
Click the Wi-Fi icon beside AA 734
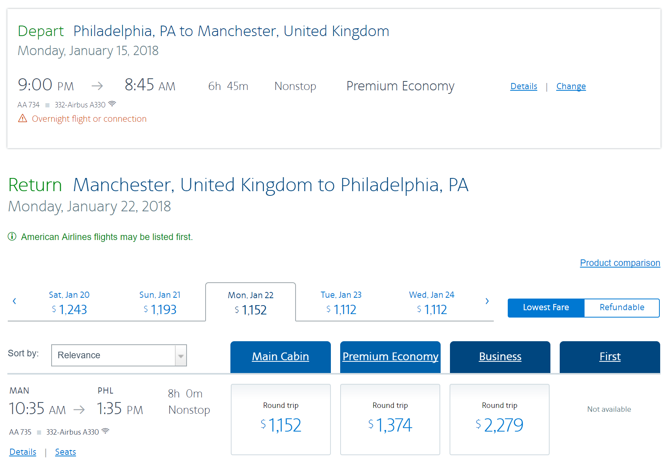(x=112, y=104)
